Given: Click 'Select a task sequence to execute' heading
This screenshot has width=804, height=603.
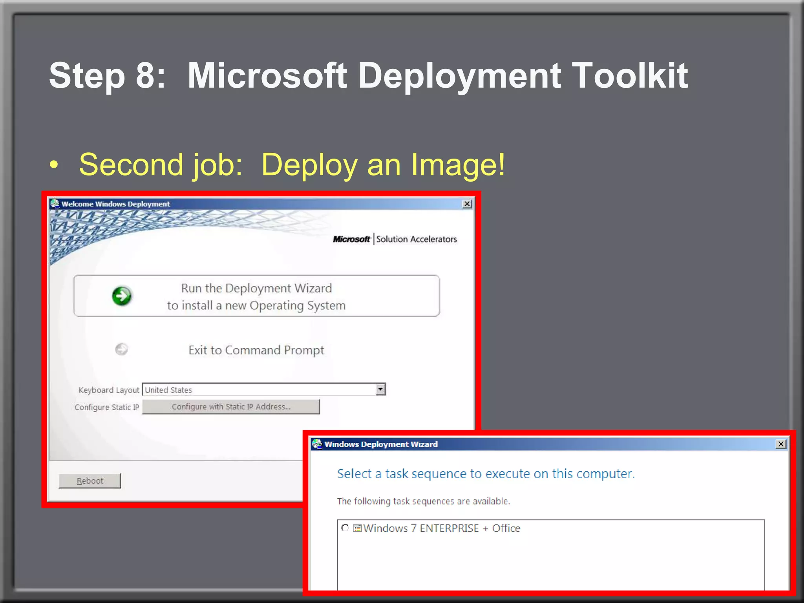Looking at the screenshot, I should coord(486,474).
